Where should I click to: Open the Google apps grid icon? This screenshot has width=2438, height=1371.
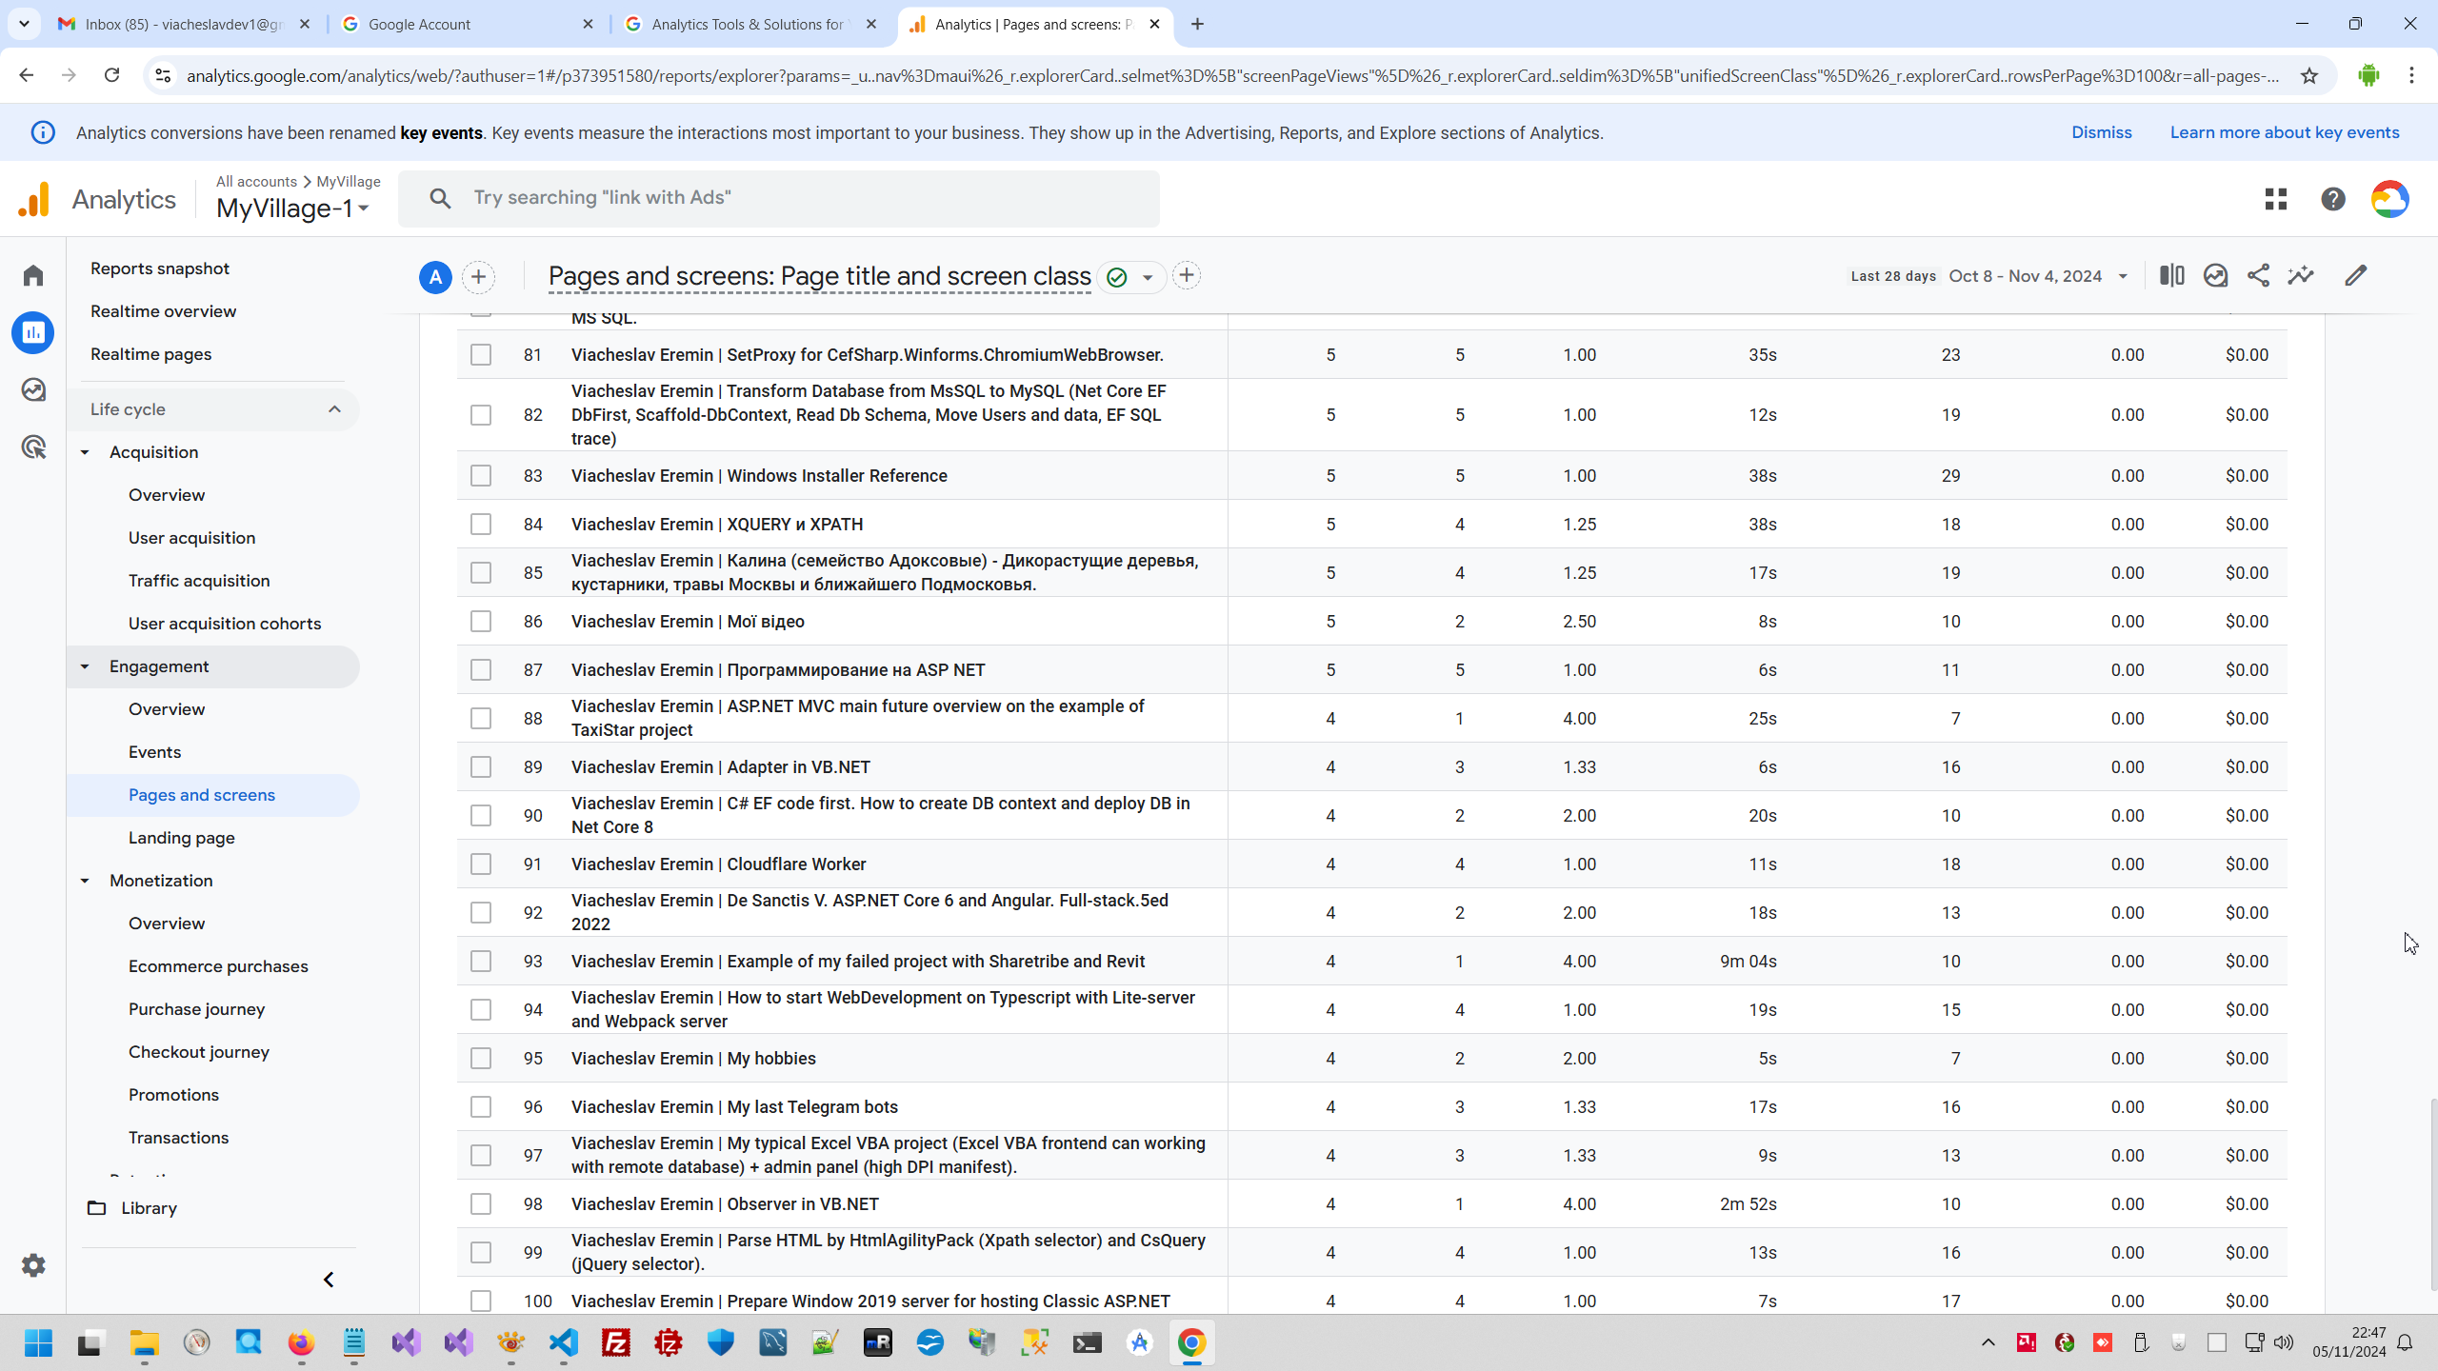coord(2276,199)
